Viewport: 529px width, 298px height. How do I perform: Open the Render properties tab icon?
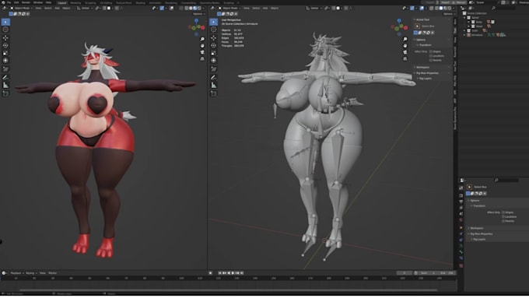coord(461,195)
